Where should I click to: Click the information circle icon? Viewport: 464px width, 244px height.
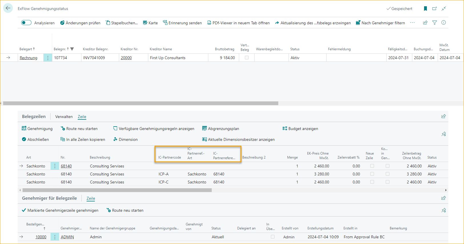(x=443, y=23)
